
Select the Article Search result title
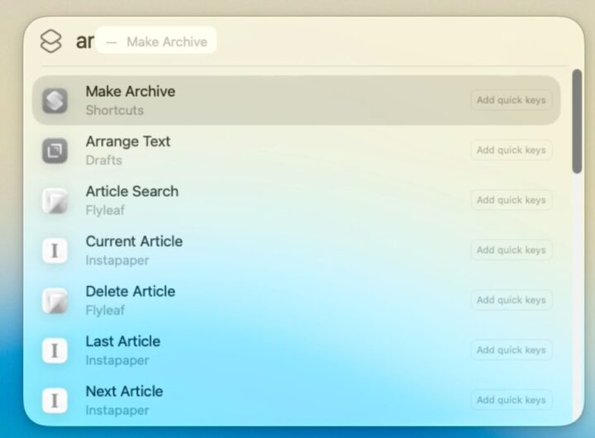click(x=132, y=191)
